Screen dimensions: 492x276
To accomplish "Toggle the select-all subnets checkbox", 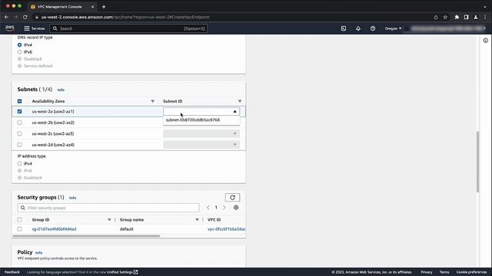I will click(19, 101).
